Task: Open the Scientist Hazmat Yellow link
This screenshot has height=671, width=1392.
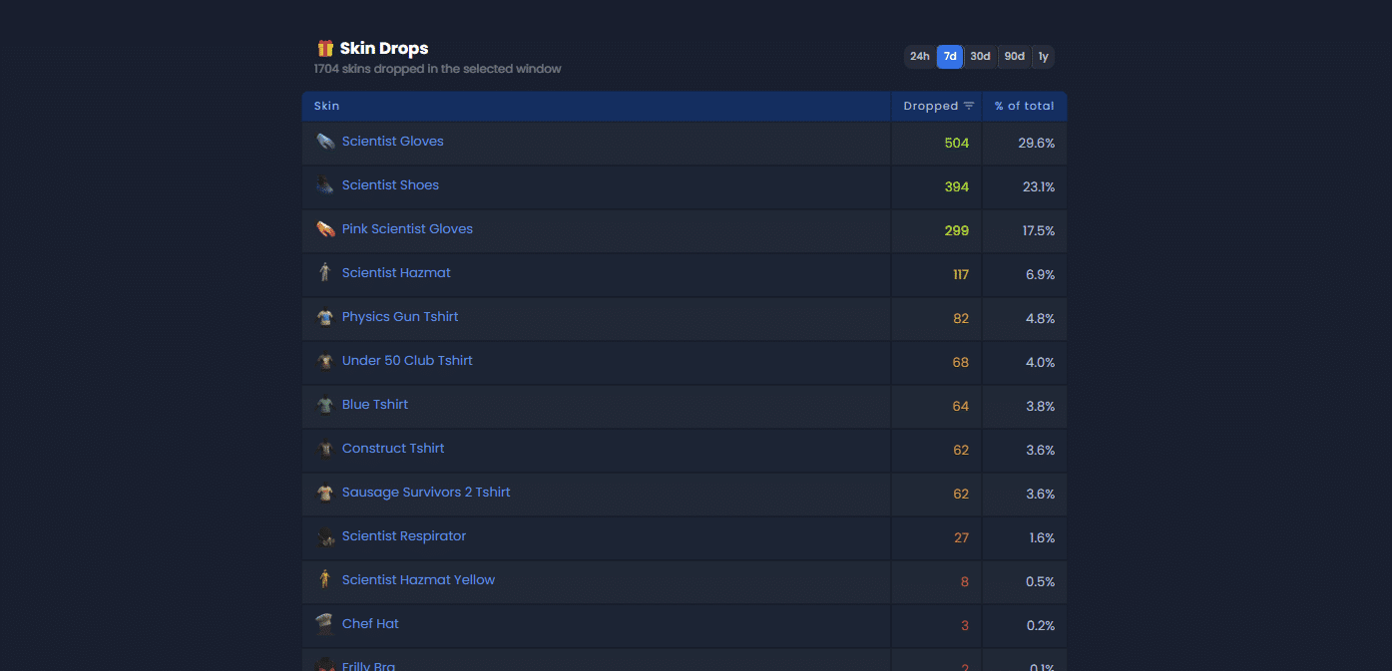Action: pyautogui.click(x=418, y=580)
